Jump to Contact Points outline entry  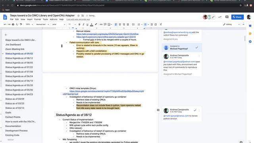click(13, 117)
